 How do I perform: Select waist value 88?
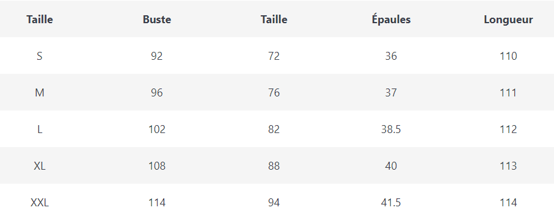tap(274, 165)
